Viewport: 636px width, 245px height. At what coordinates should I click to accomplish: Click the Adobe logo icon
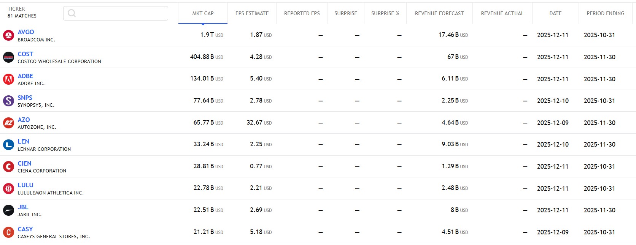pyautogui.click(x=8, y=79)
